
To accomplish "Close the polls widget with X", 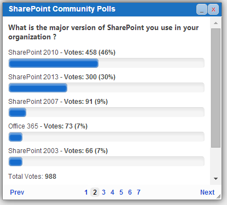I will (213, 9).
